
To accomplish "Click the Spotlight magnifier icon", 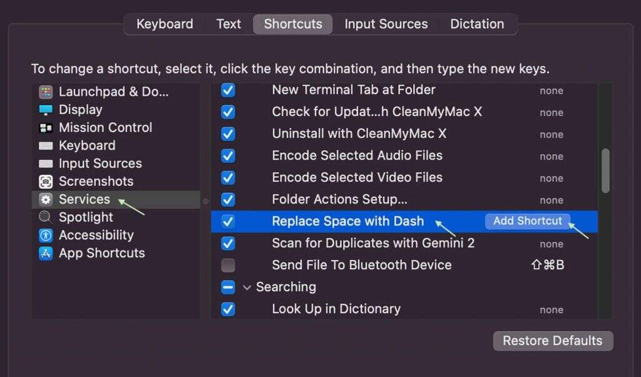I will click(x=46, y=217).
